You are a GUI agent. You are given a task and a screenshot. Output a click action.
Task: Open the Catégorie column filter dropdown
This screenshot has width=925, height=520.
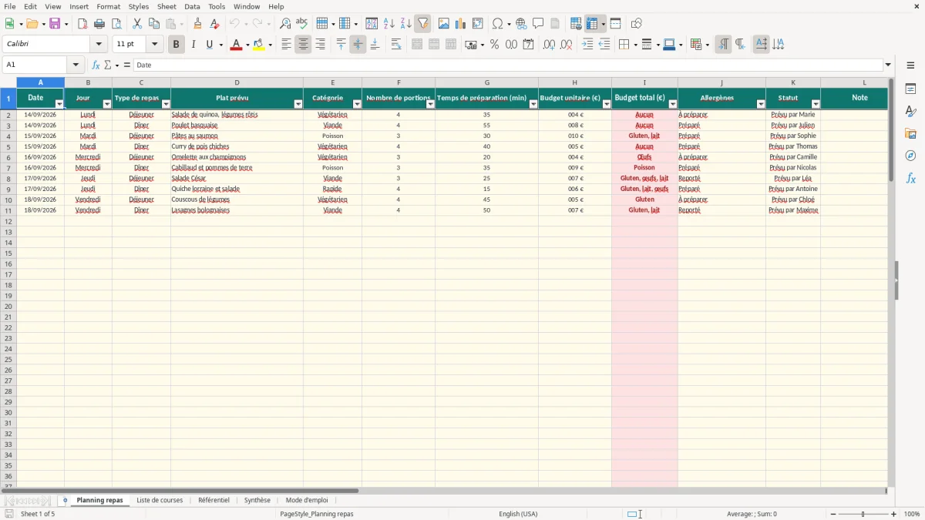(357, 104)
